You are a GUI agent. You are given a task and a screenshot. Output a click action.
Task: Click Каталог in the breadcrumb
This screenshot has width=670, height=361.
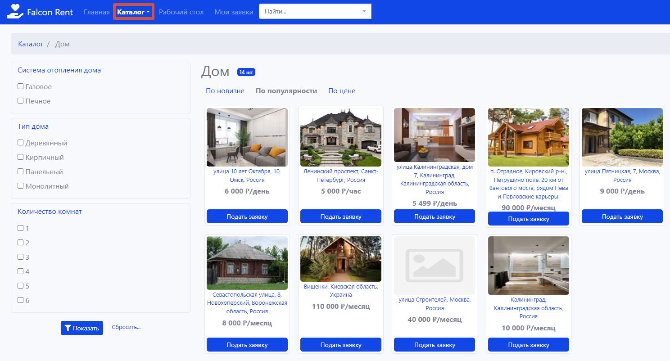[31, 44]
